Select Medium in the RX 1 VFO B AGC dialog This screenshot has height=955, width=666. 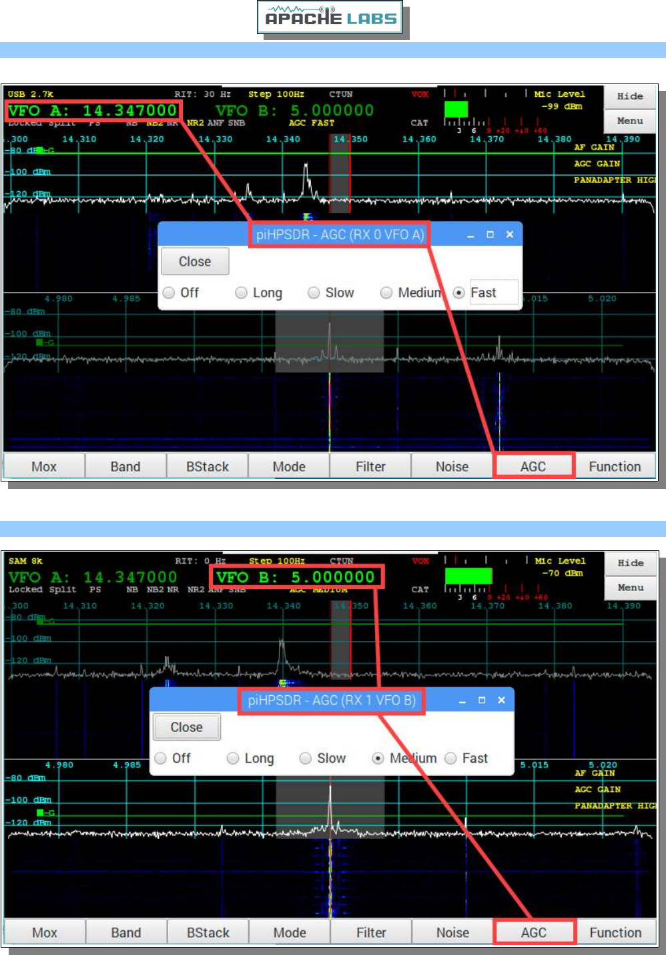click(404, 758)
